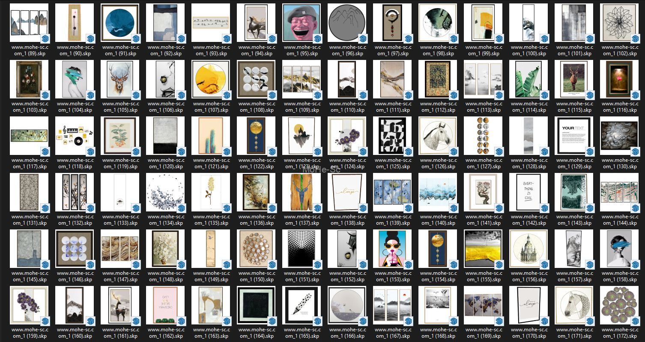The image size is (645, 342).
Task: Click the stag photo poster om_1 (115).skp
Action: (x=574, y=79)
